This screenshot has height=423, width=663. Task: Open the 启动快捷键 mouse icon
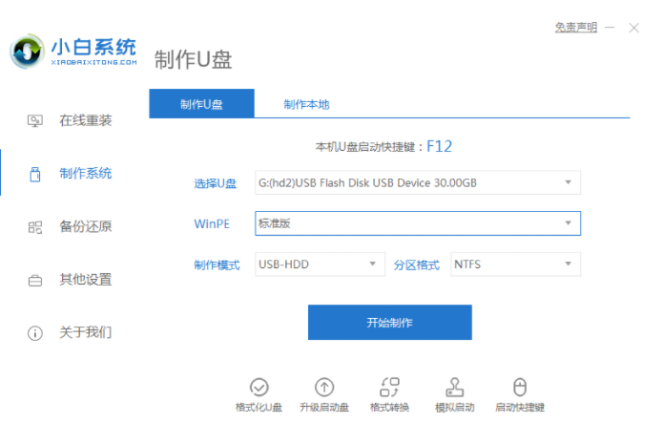pyautogui.click(x=520, y=387)
